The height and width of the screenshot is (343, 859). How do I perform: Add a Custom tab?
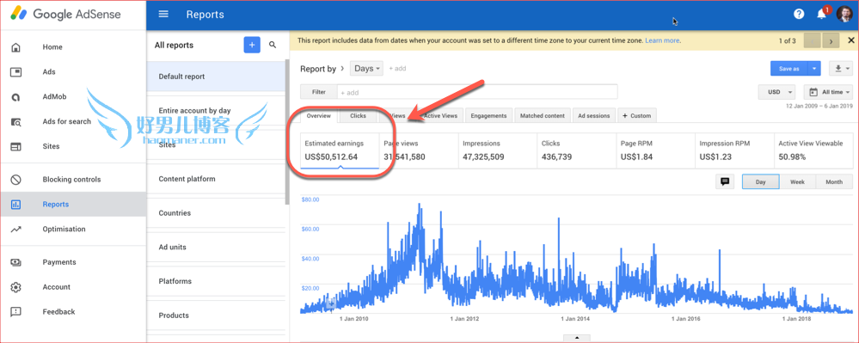click(x=637, y=115)
